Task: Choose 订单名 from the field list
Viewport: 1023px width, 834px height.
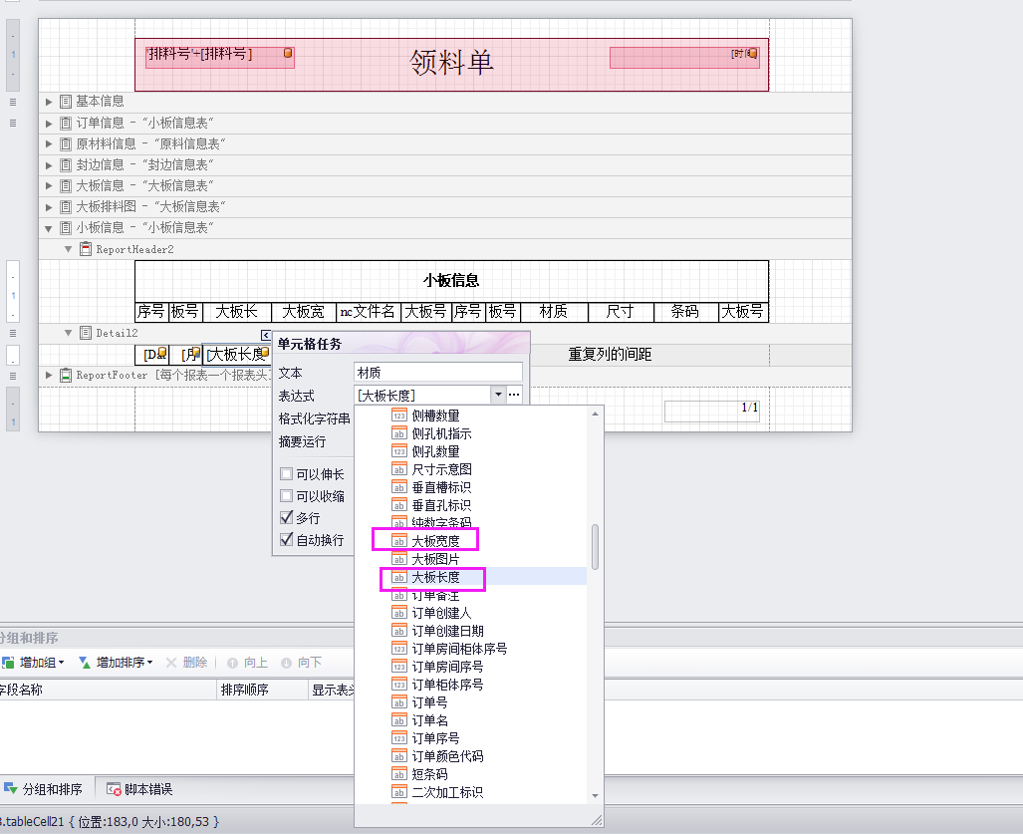Action: (x=430, y=720)
